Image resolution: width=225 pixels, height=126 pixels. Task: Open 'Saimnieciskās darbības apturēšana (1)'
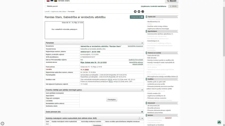160,34
